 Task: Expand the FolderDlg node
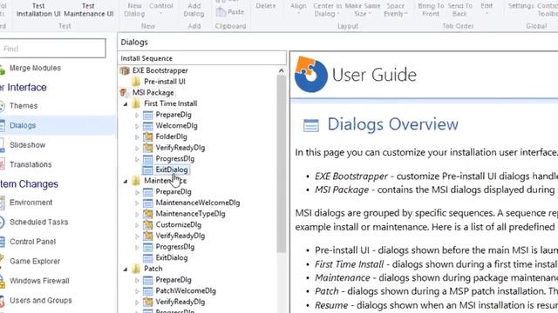point(137,137)
